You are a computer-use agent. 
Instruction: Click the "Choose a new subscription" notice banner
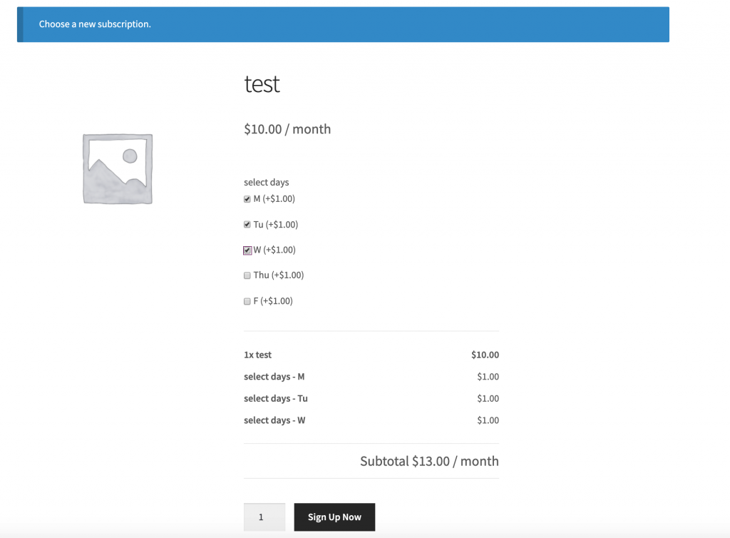(x=343, y=24)
